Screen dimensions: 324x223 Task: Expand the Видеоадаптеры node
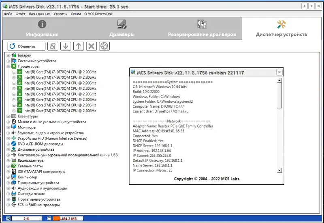pos(8,160)
